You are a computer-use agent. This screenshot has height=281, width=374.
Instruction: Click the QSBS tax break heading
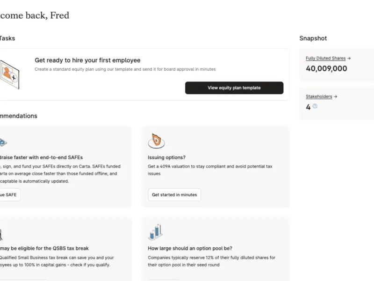coord(44,248)
